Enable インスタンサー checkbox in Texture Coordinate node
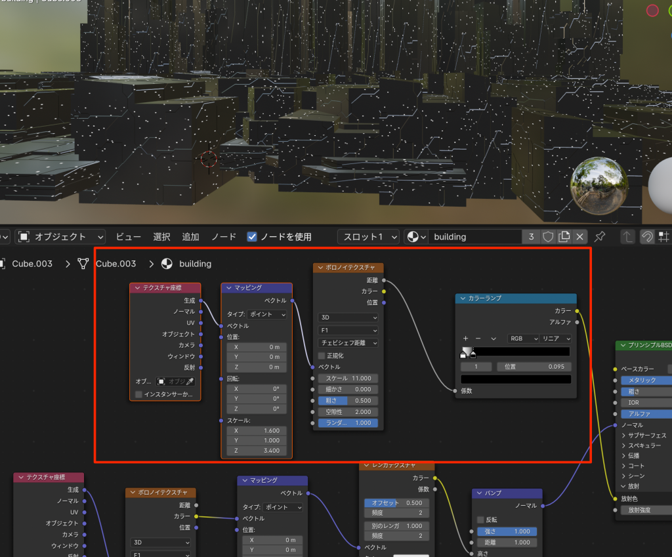Screen dimensions: 672x557 (x=138, y=394)
